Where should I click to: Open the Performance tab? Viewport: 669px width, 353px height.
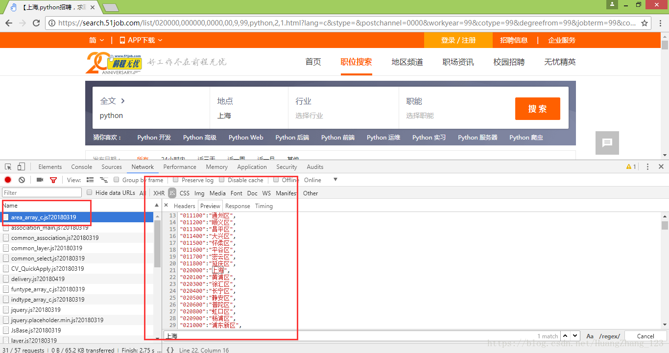click(180, 167)
